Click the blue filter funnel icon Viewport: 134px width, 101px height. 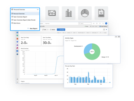point(106,30)
